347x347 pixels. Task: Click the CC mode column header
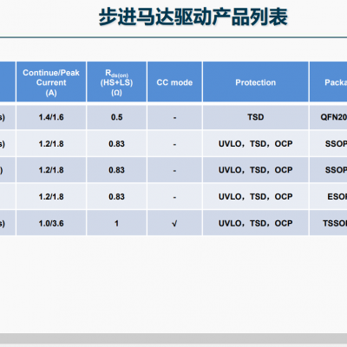pos(174,82)
